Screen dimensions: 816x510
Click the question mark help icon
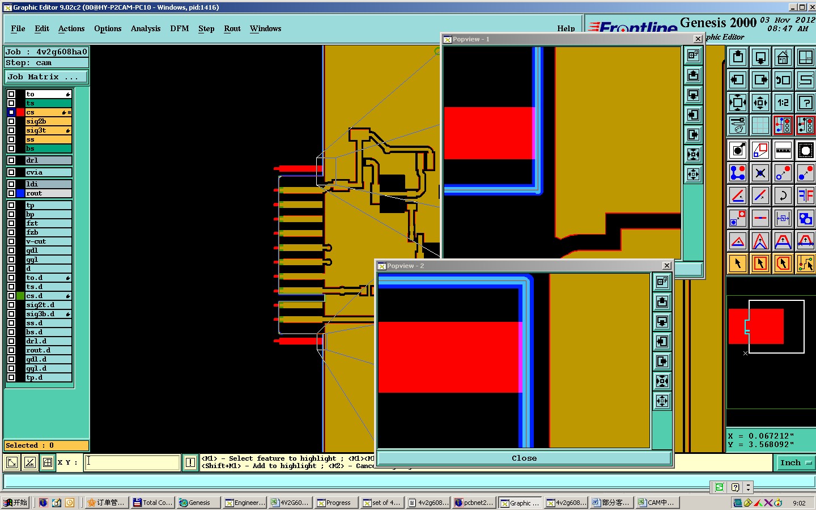click(x=806, y=102)
